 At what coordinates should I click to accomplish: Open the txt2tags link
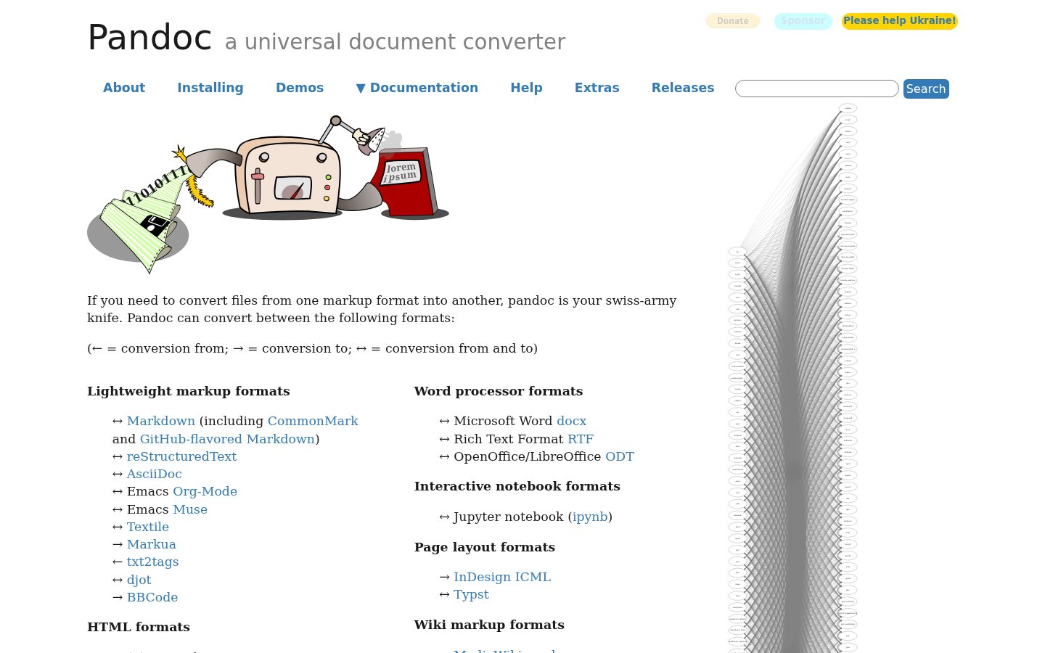(x=152, y=562)
